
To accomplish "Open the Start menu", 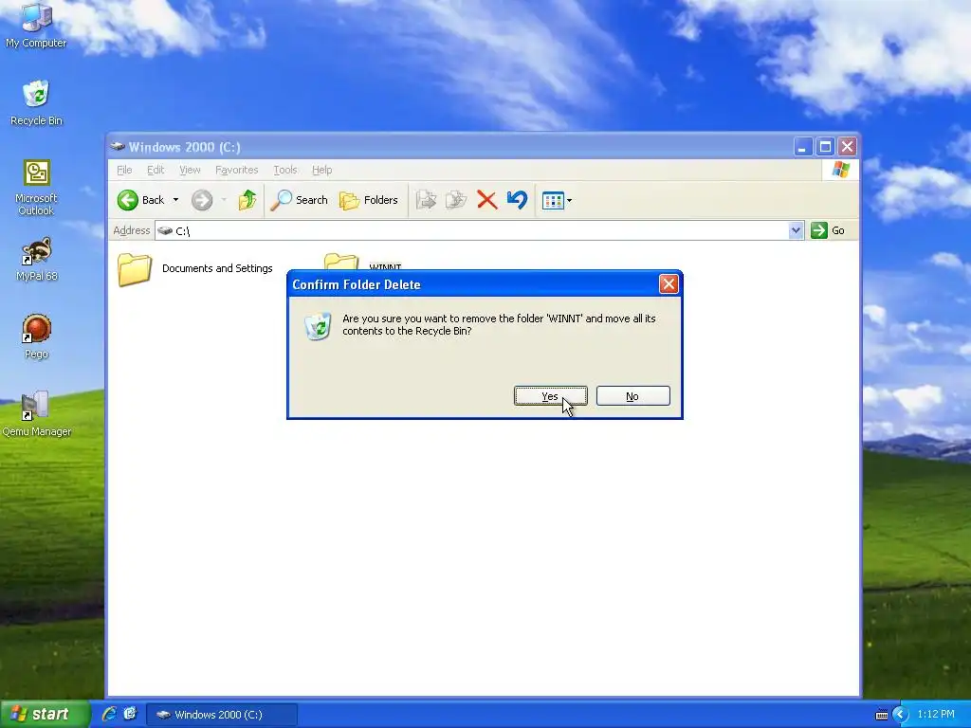I will [45, 715].
